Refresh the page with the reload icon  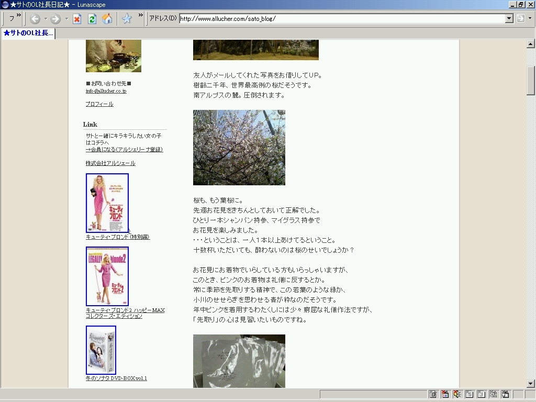coord(92,19)
